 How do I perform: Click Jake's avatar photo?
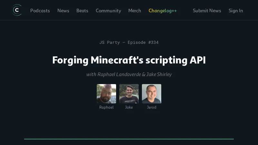click(x=129, y=94)
